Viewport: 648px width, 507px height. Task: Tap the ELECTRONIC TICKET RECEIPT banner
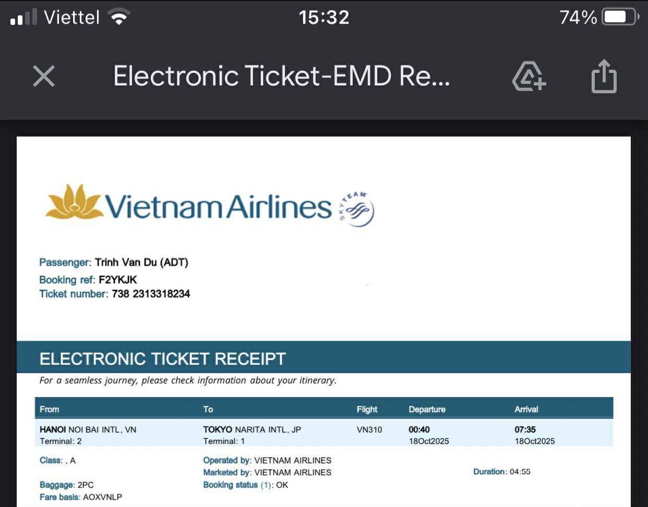tap(163, 358)
